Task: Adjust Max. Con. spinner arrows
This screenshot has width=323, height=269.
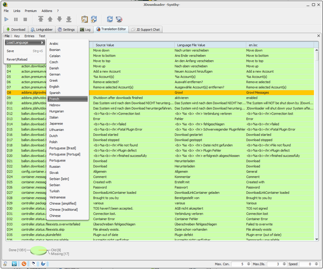Action: point(248,264)
